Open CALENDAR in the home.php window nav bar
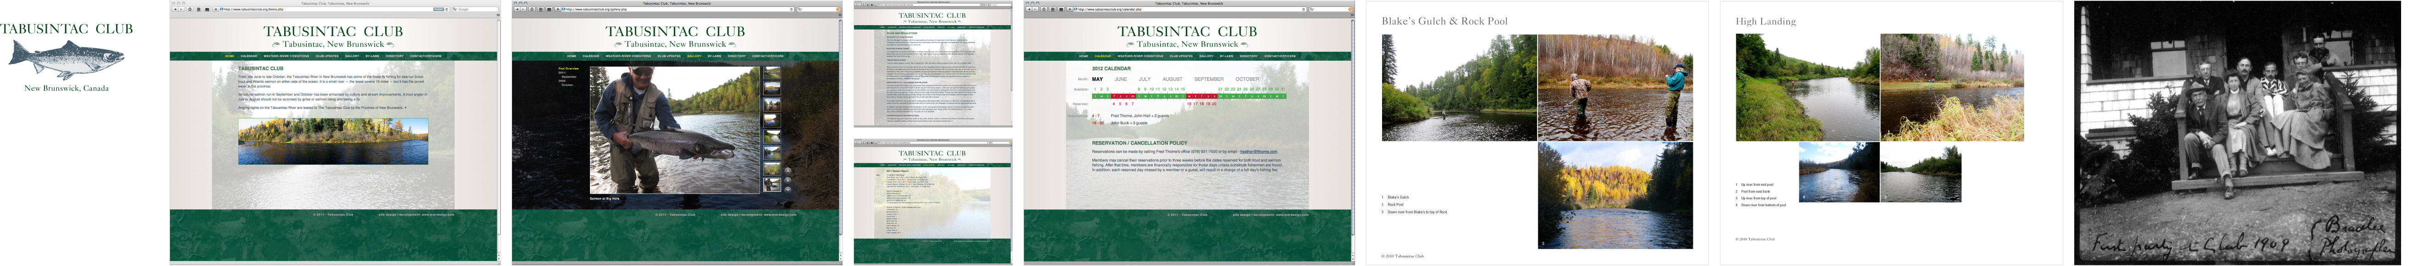The height and width of the screenshot is (266, 2435). tap(248, 56)
